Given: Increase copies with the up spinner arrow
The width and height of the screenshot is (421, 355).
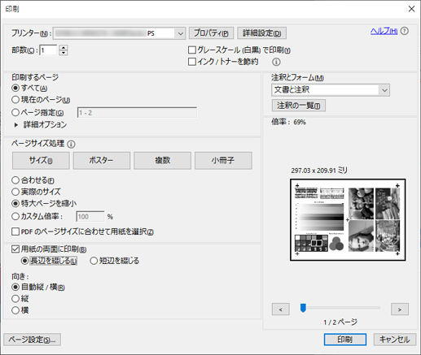Looking at the screenshot, I should tap(64, 47).
